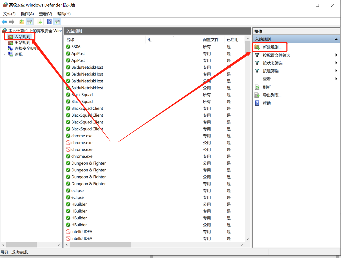
Task: Click 所有 profile cell in the 3306 row
Action: coord(207,47)
